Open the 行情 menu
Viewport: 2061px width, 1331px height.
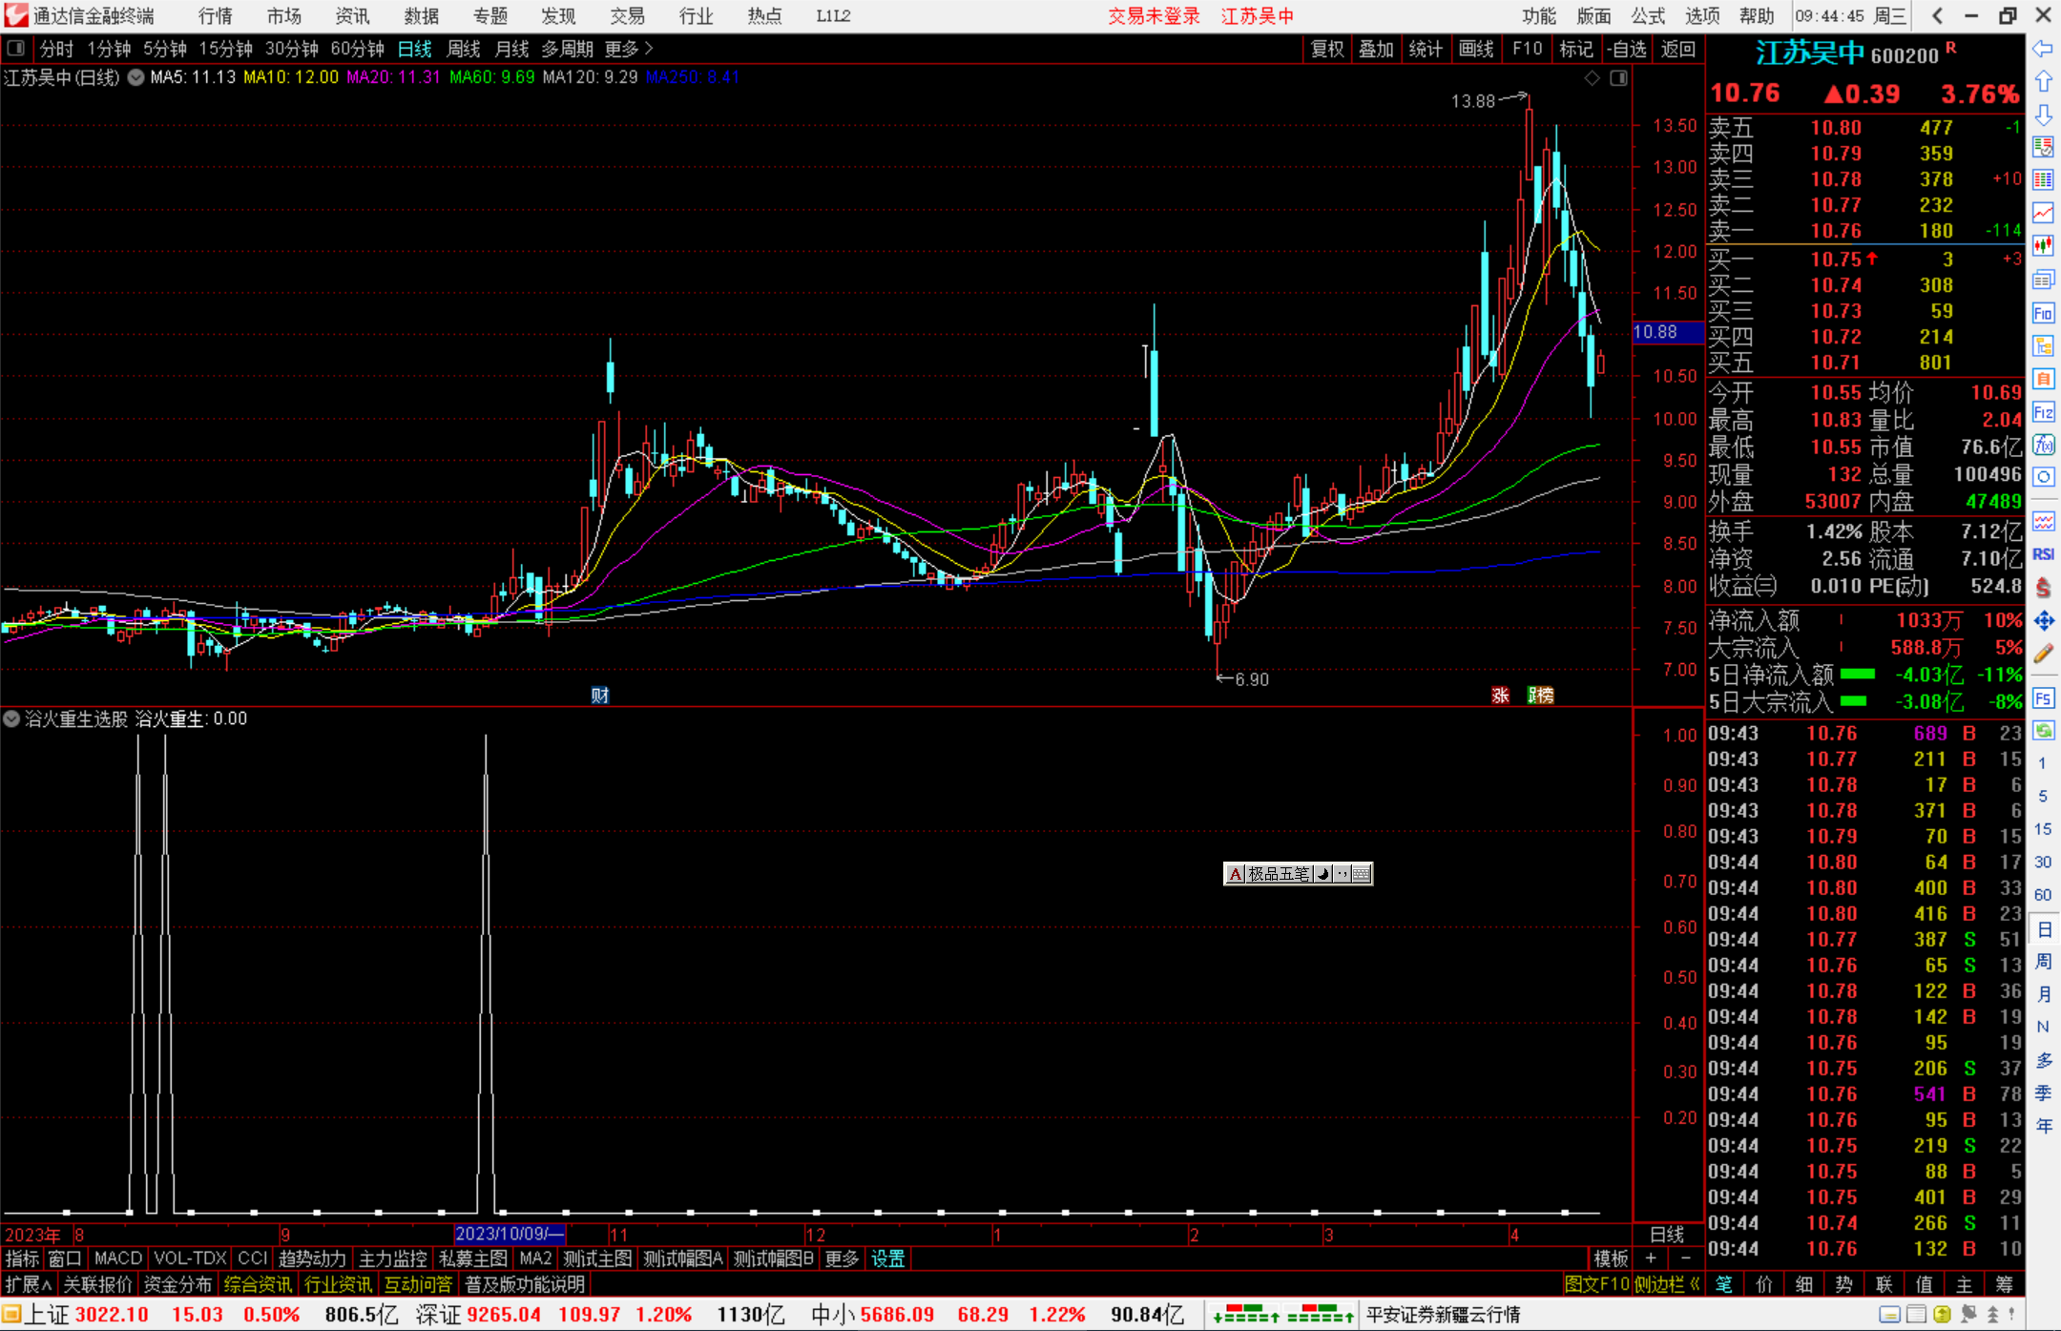pyautogui.click(x=215, y=15)
